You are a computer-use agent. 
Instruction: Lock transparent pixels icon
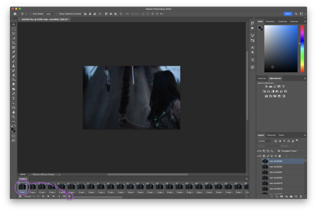tap(264, 156)
